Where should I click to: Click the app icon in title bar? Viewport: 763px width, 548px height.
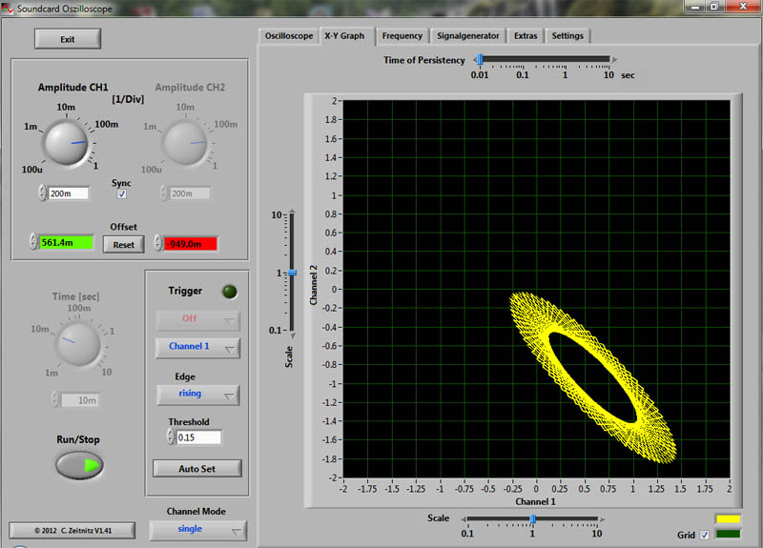pos(9,8)
